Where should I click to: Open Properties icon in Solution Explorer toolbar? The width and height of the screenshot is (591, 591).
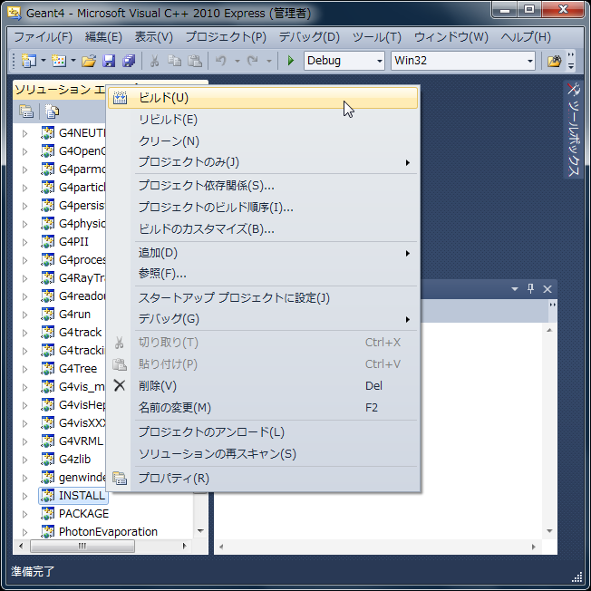[26, 111]
